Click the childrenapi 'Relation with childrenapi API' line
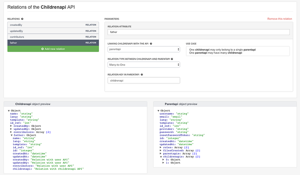Viewport: 300px width, 175px height. point(48,169)
